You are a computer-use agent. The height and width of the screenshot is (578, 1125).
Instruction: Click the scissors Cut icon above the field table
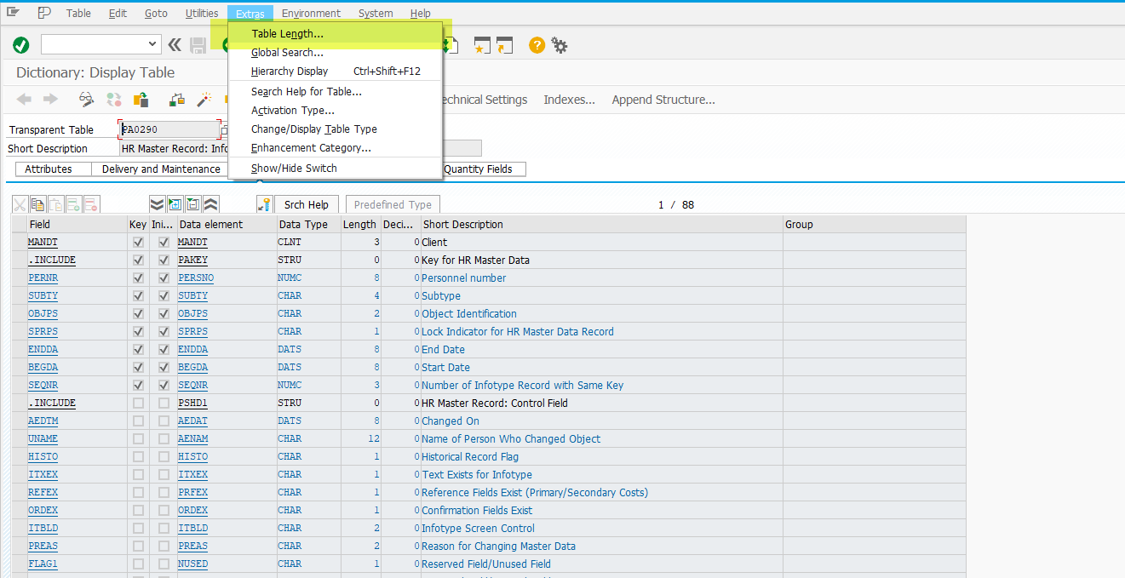click(20, 204)
